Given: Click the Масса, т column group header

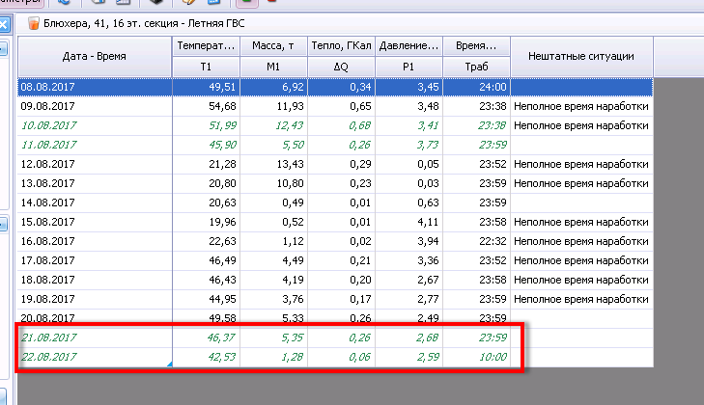Looking at the screenshot, I should click(273, 45).
